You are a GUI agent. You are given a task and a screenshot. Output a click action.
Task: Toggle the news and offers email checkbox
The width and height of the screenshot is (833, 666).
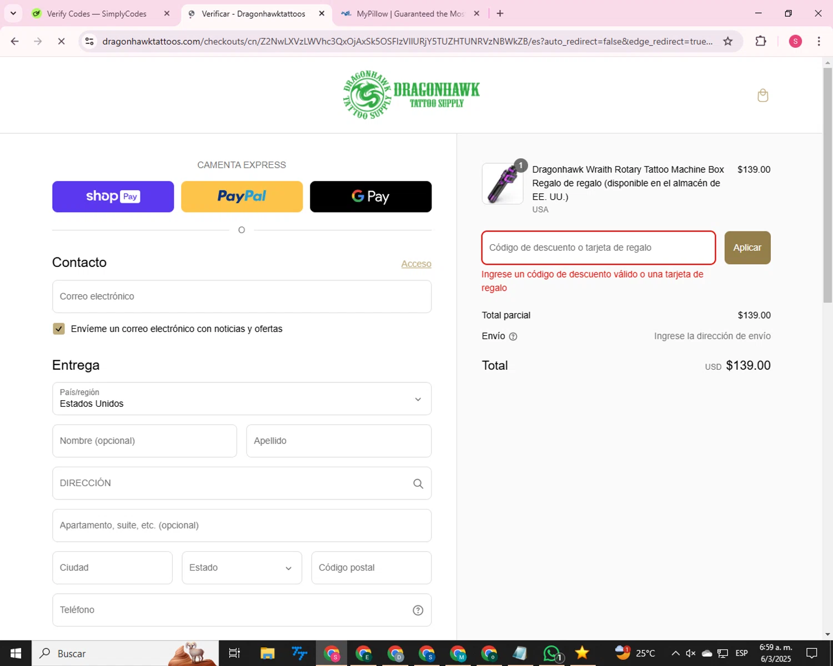pos(59,329)
